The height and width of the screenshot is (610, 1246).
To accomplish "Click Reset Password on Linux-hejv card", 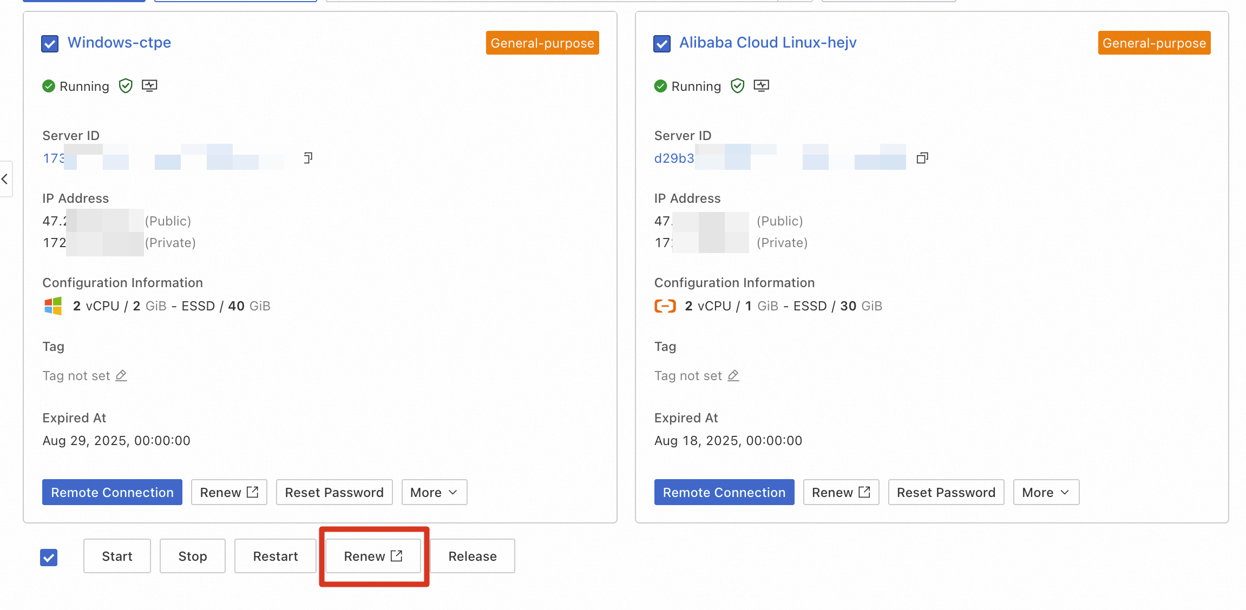I will [x=946, y=492].
